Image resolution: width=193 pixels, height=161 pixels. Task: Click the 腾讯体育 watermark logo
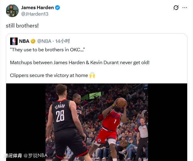[x=13, y=156]
